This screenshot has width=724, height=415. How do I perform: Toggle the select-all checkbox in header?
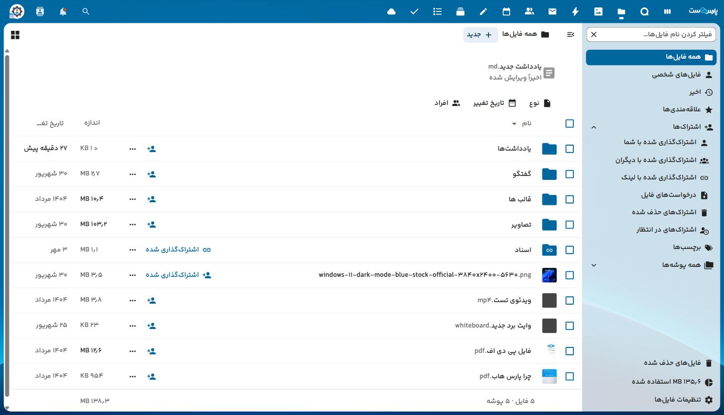570,123
